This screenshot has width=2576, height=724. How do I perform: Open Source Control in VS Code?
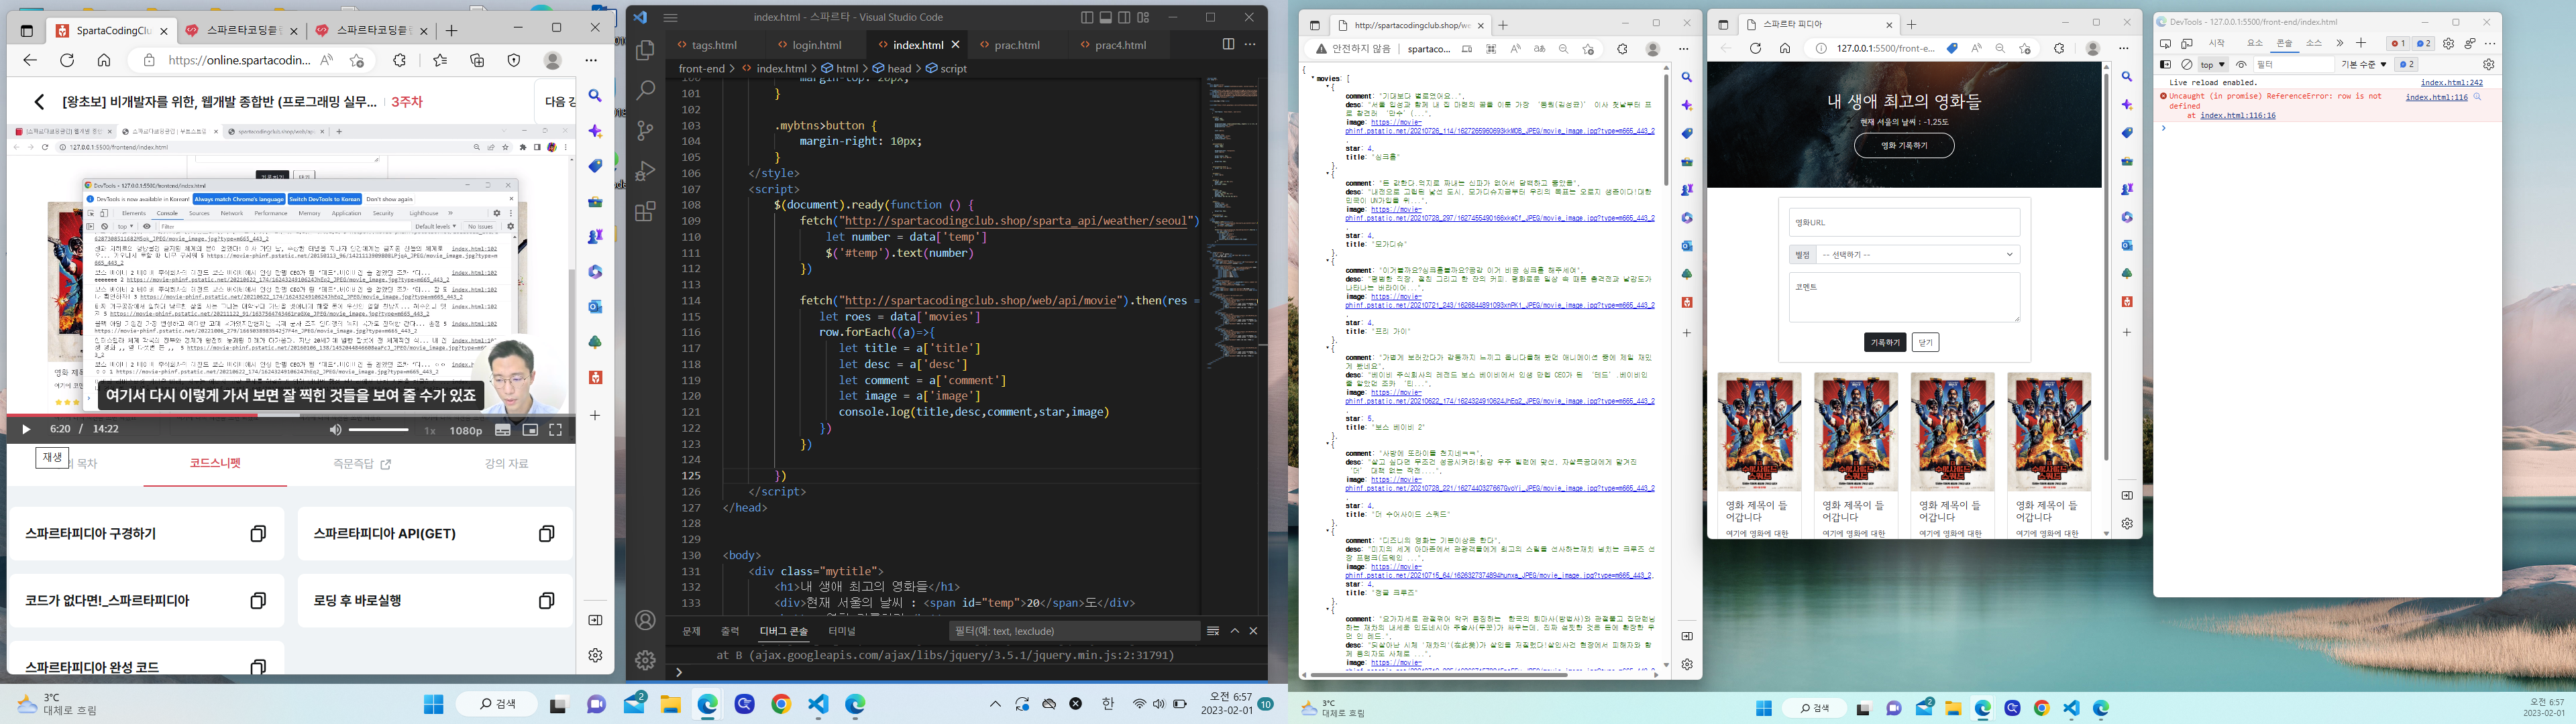(646, 131)
